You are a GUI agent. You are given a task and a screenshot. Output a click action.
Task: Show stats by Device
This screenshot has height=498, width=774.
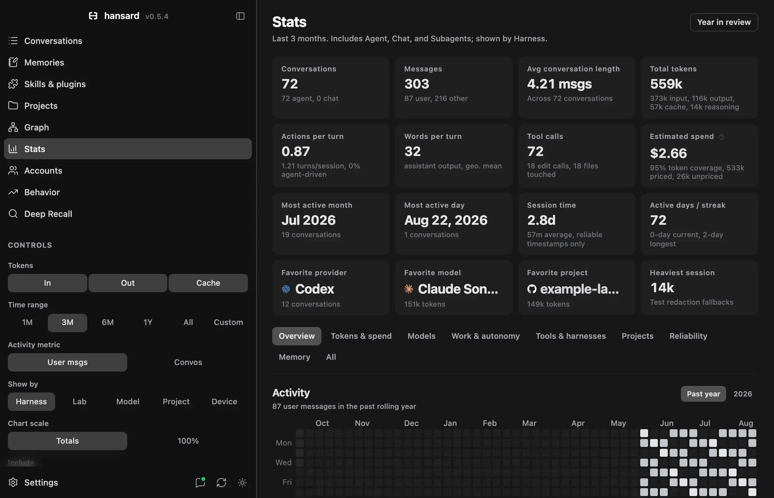click(224, 402)
